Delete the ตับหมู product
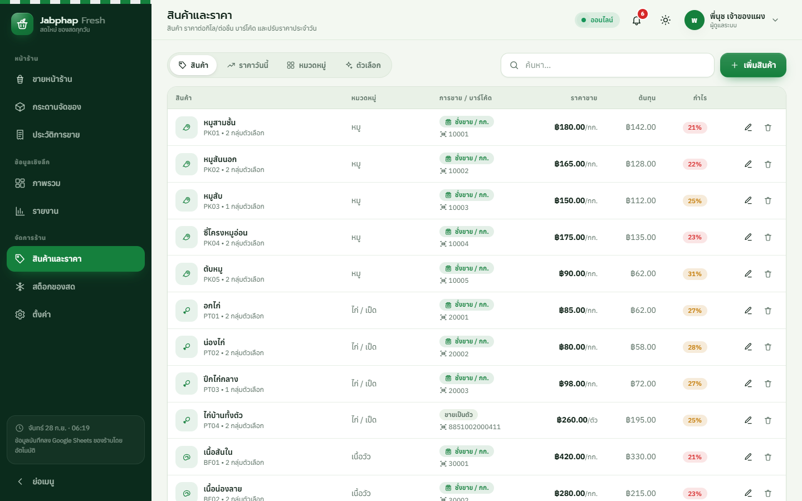 [x=768, y=274]
